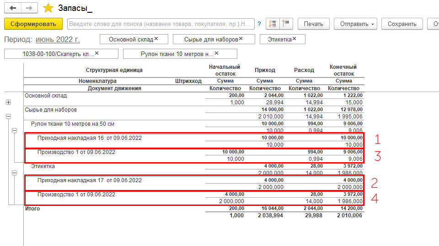Collapse the Рулон ткани 10 метров group

15,131
